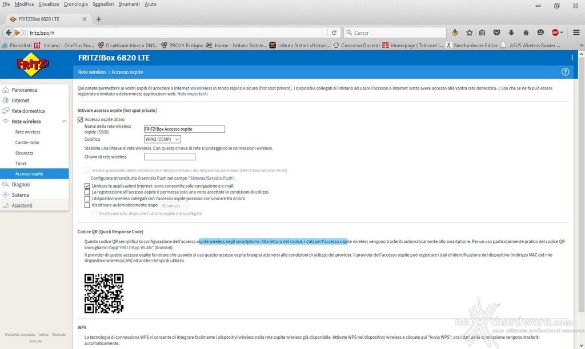585x349 pixels.
Task: Open the Più visitati bookmark
Action: [17, 46]
